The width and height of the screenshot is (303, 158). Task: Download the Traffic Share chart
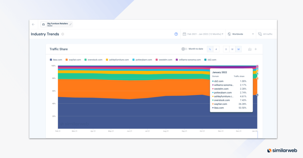(x=250, y=49)
